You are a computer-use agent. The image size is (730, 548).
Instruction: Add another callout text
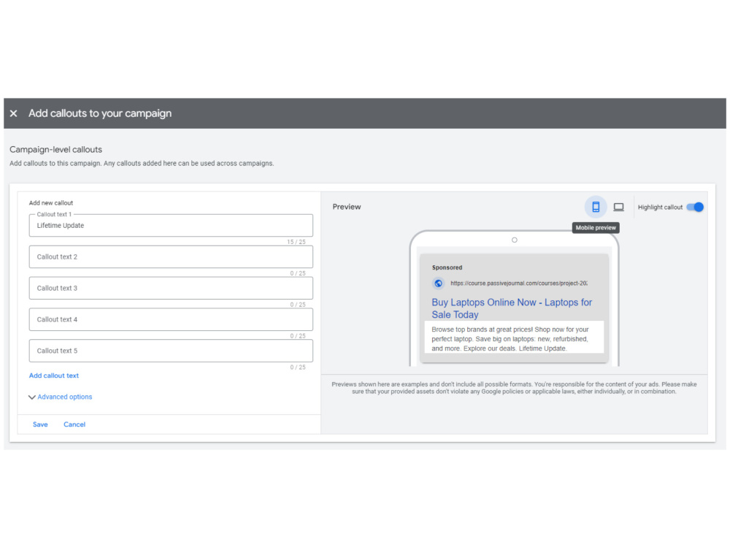click(54, 376)
